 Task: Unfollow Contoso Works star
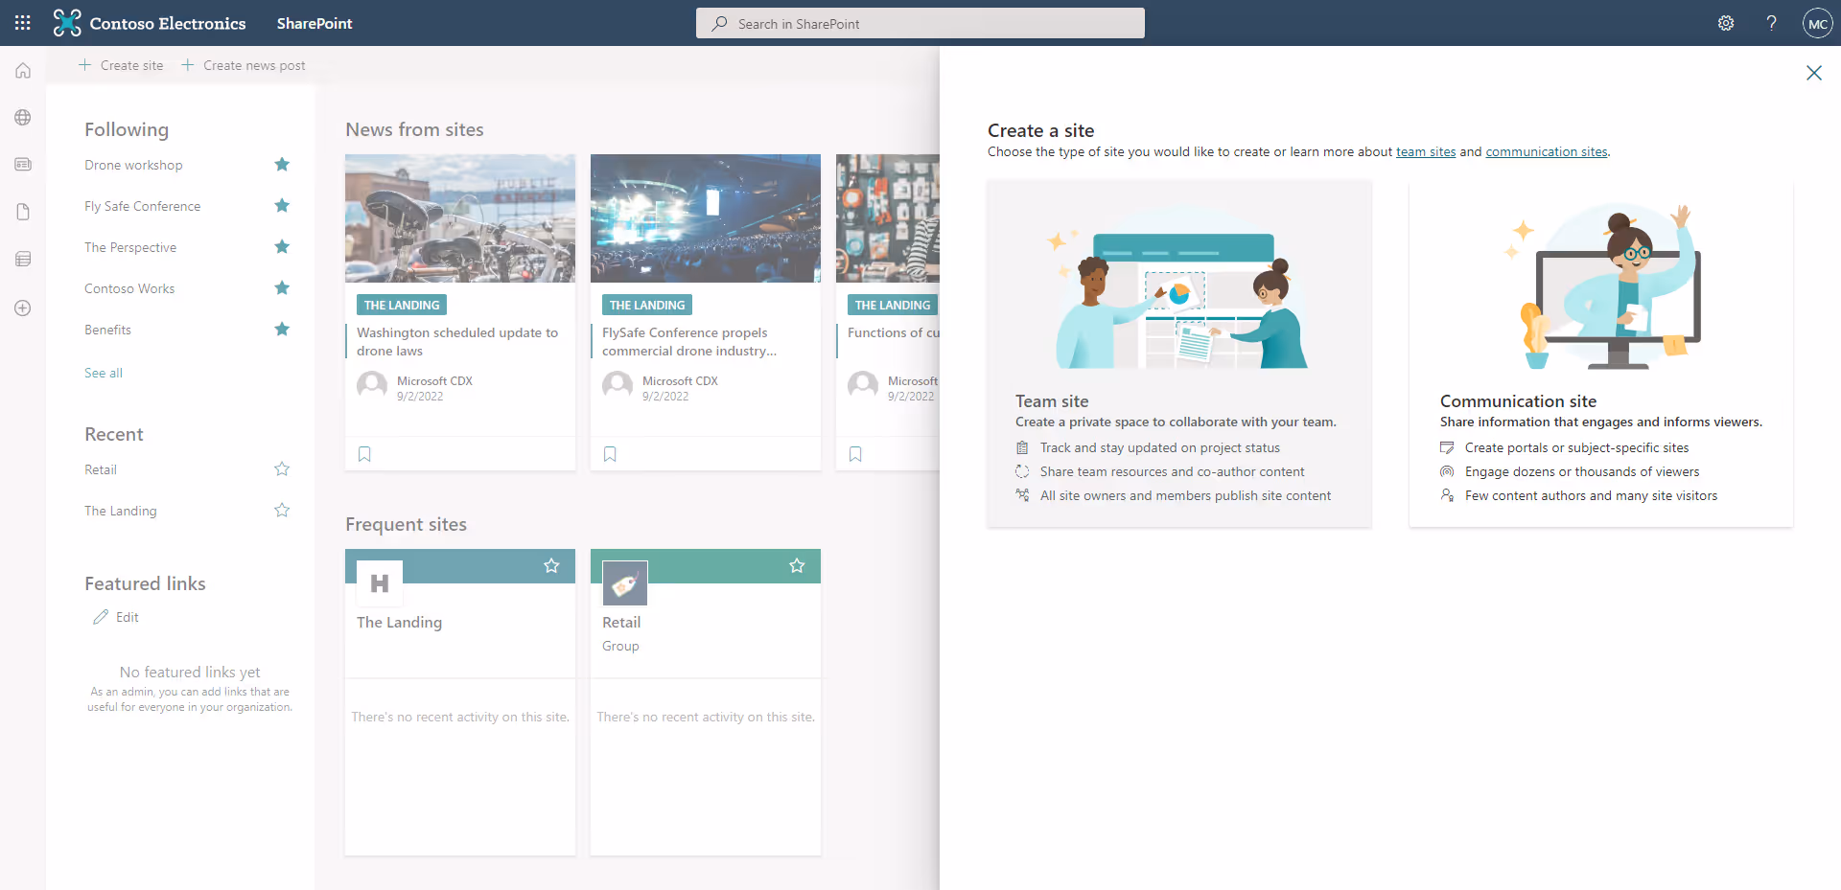(x=282, y=288)
